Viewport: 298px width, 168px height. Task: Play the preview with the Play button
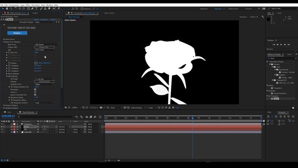[x=281, y=45]
